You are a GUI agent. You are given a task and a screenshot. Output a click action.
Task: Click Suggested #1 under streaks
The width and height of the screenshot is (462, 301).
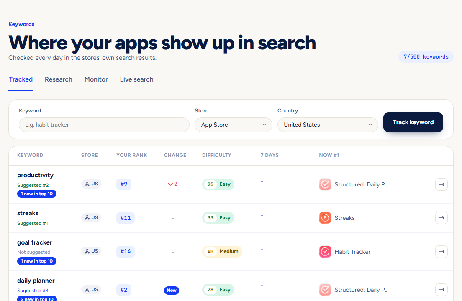pyautogui.click(x=32, y=223)
